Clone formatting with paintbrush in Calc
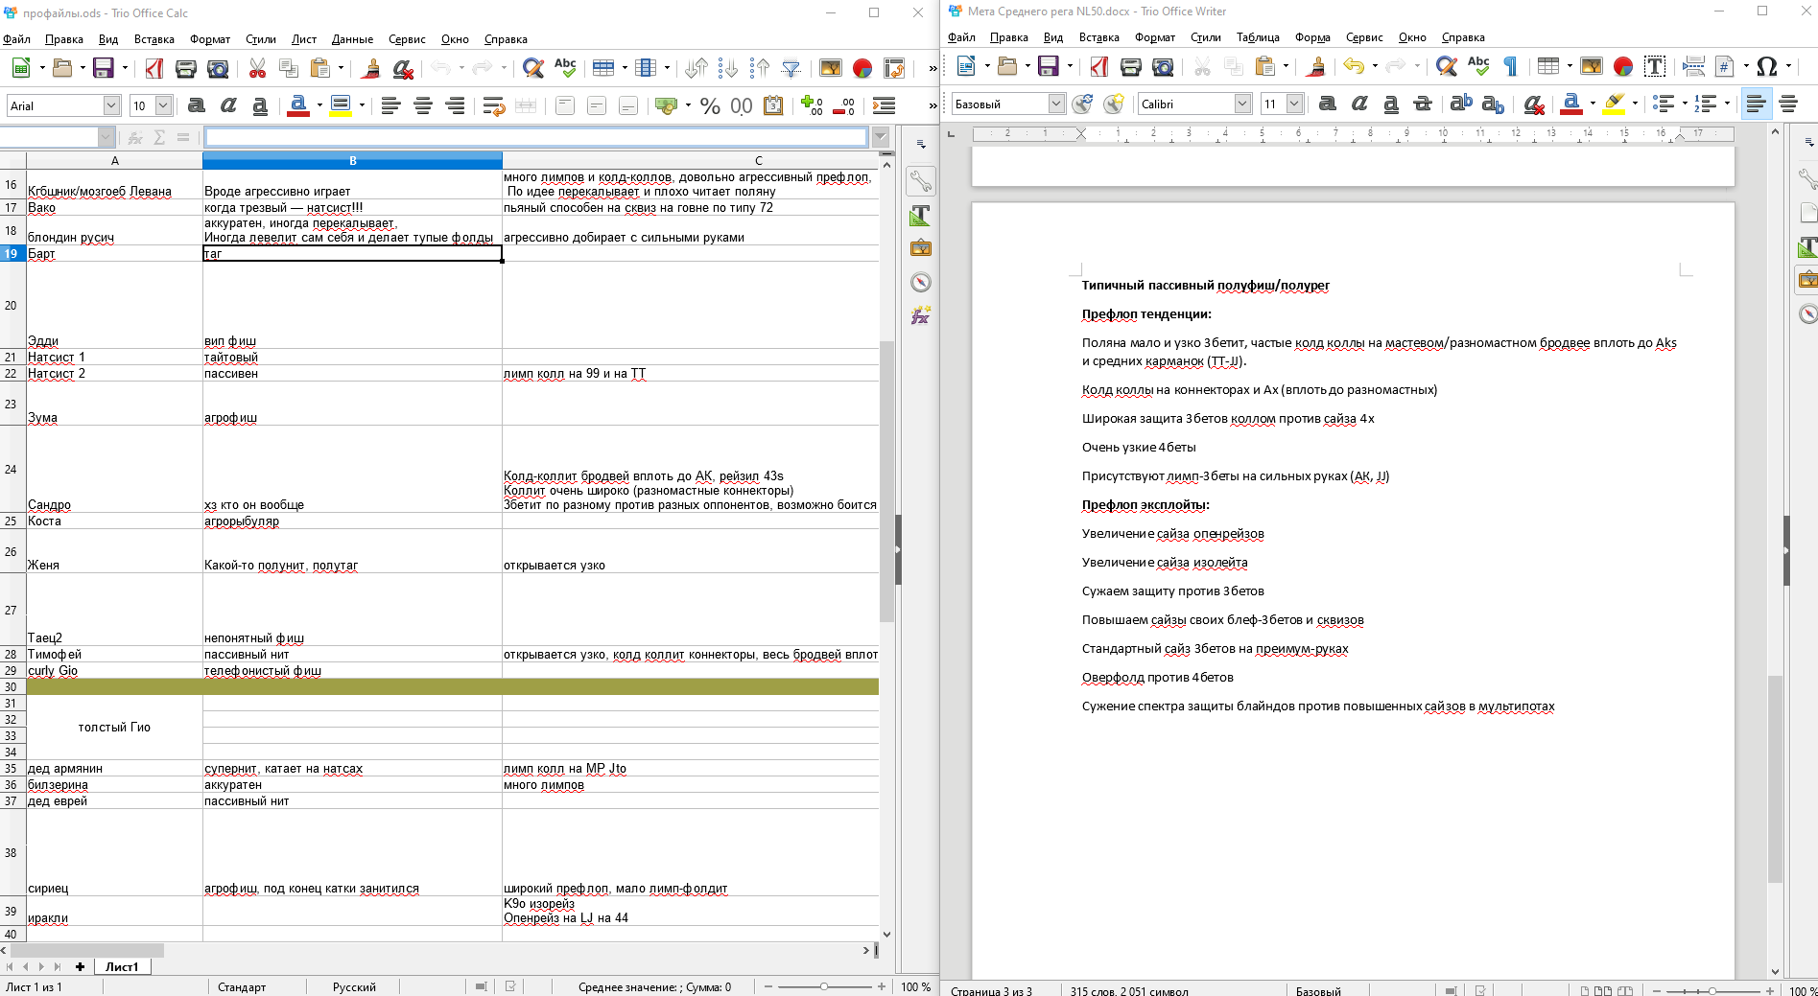 pyautogui.click(x=371, y=68)
